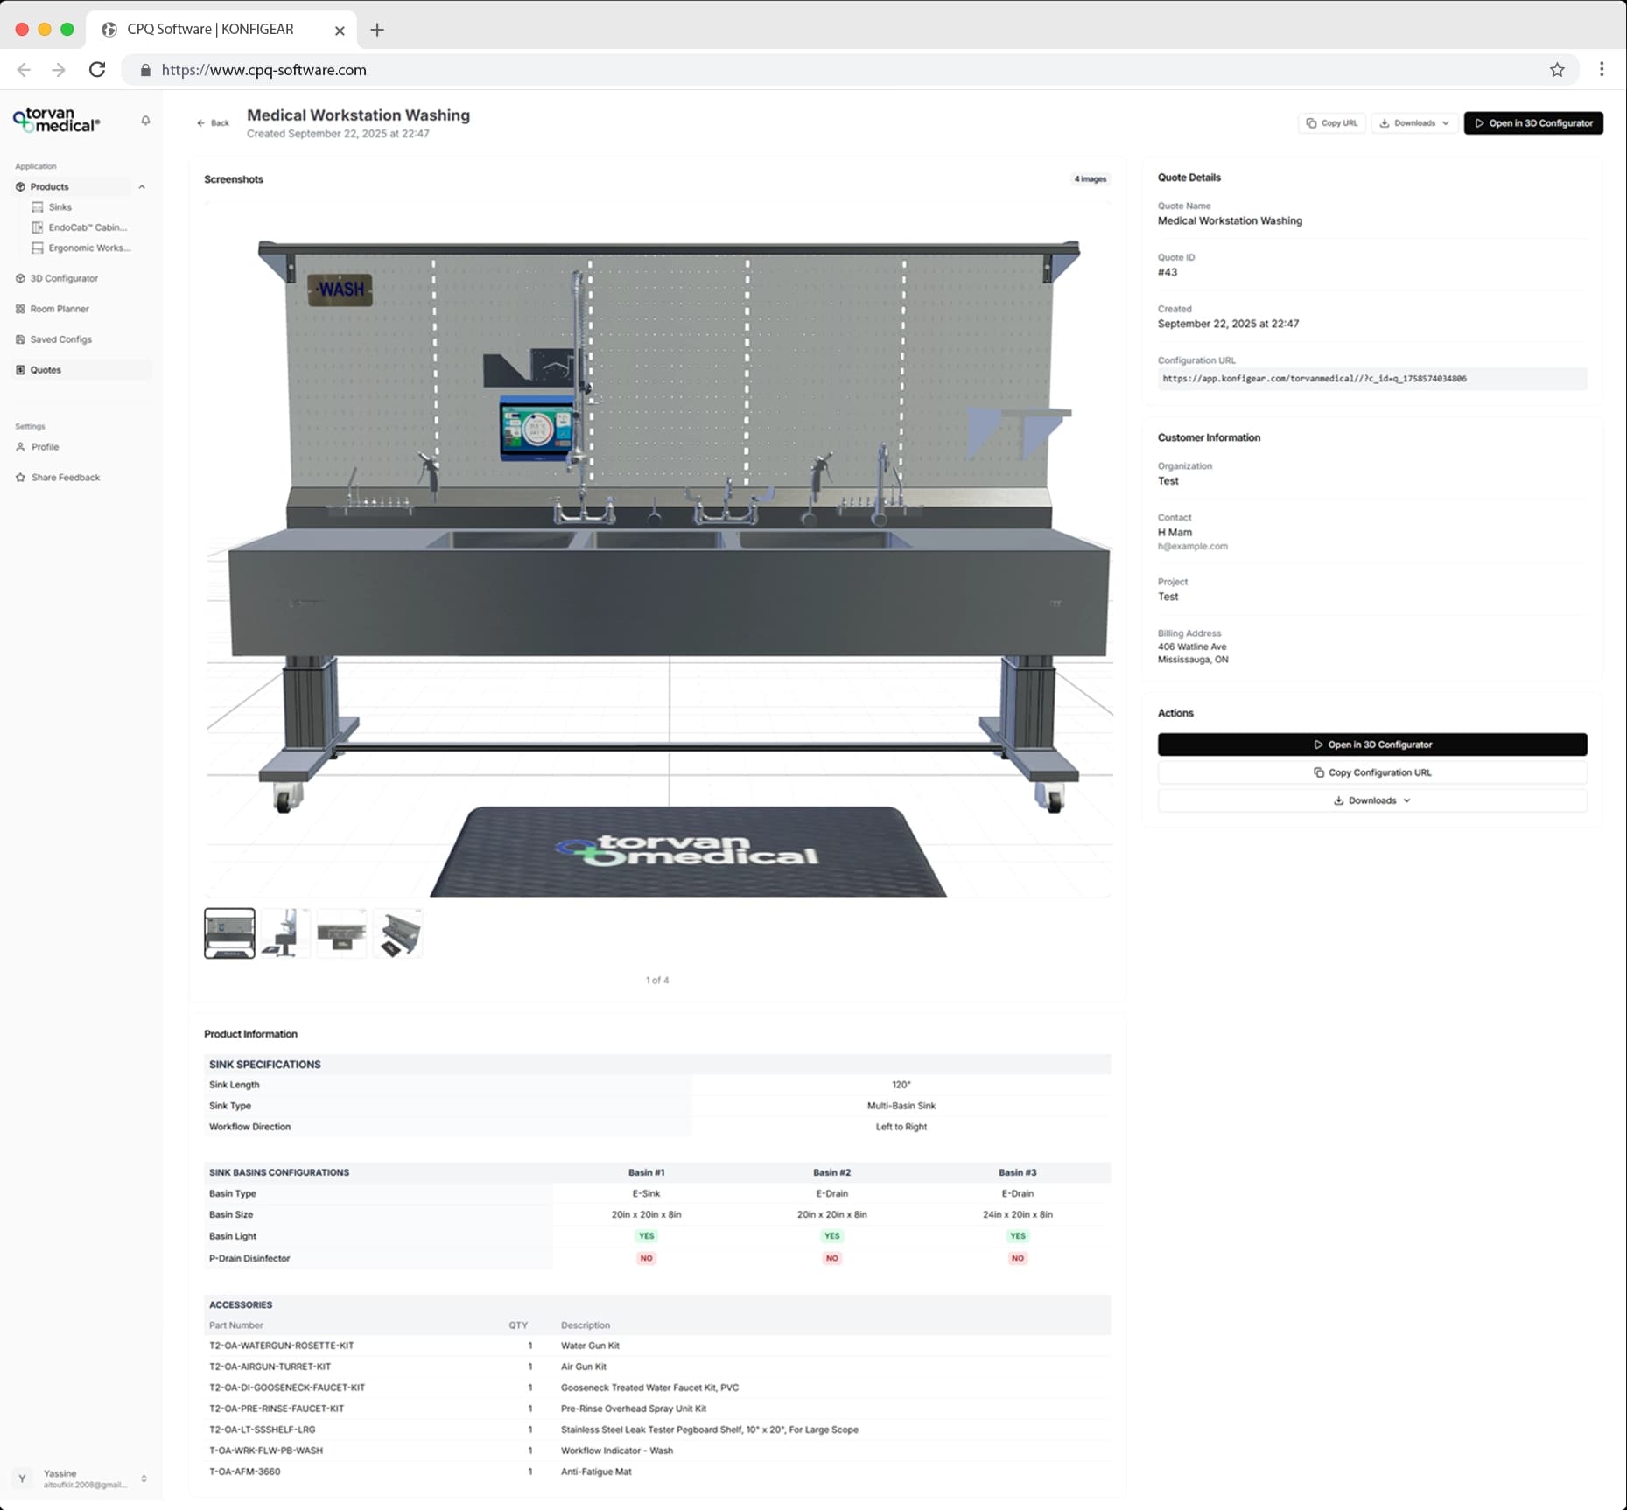Open Saved Configs in sidebar
This screenshot has height=1510, width=1627.
60,339
